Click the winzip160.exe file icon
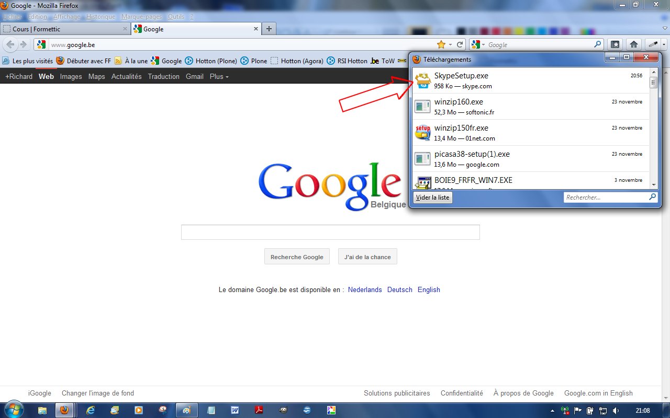The height and width of the screenshot is (418, 670). tap(422, 107)
